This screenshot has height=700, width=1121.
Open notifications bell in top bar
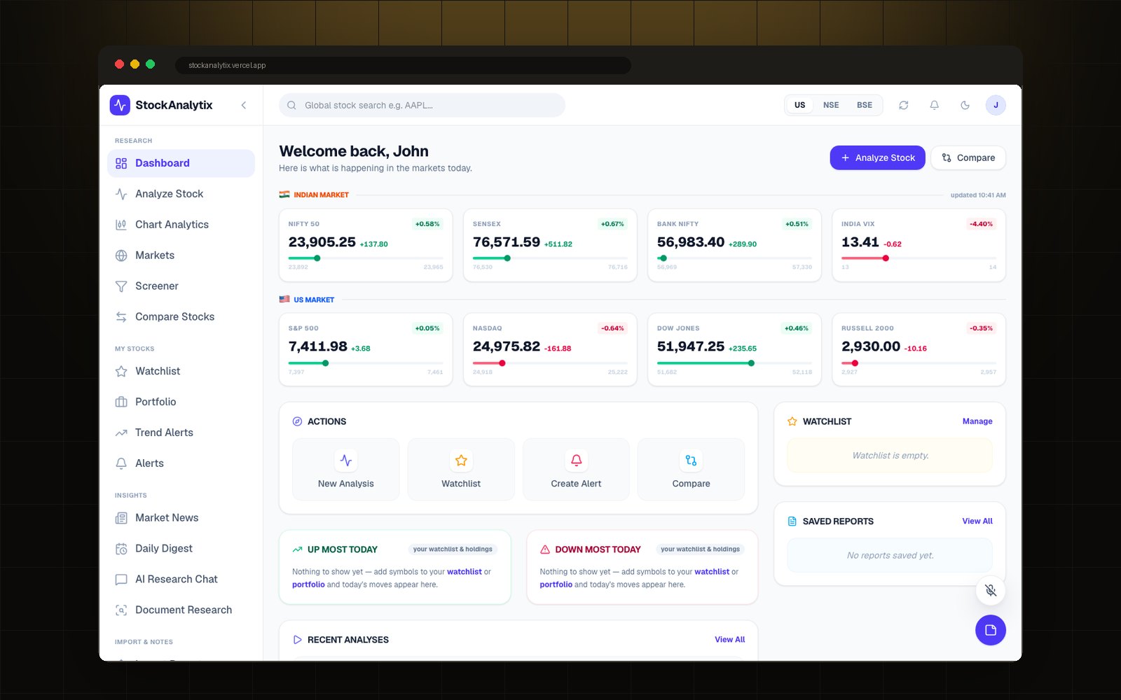coord(934,105)
